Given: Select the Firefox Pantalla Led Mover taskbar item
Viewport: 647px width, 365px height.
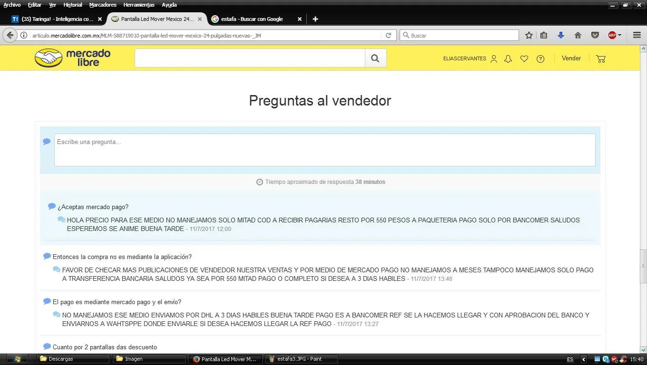Looking at the screenshot, I should tap(225, 359).
